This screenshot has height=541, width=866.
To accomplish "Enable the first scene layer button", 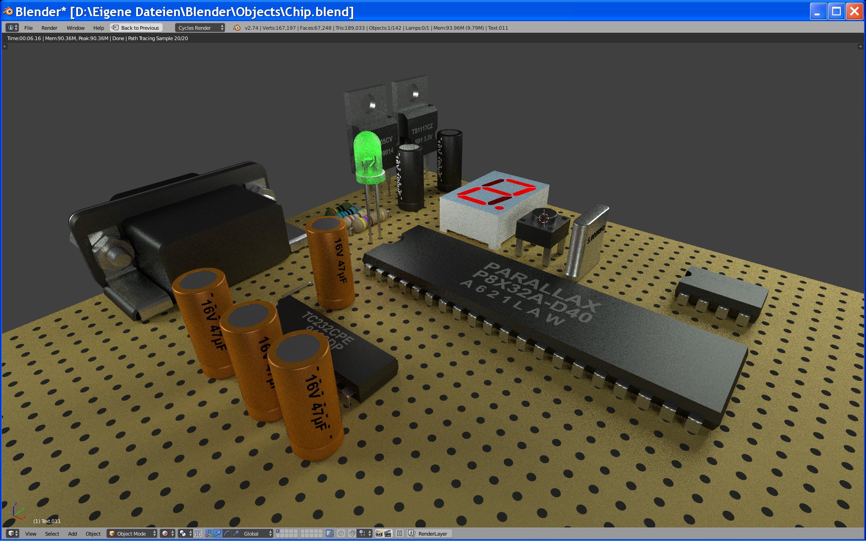I will pyautogui.click(x=278, y=532).
